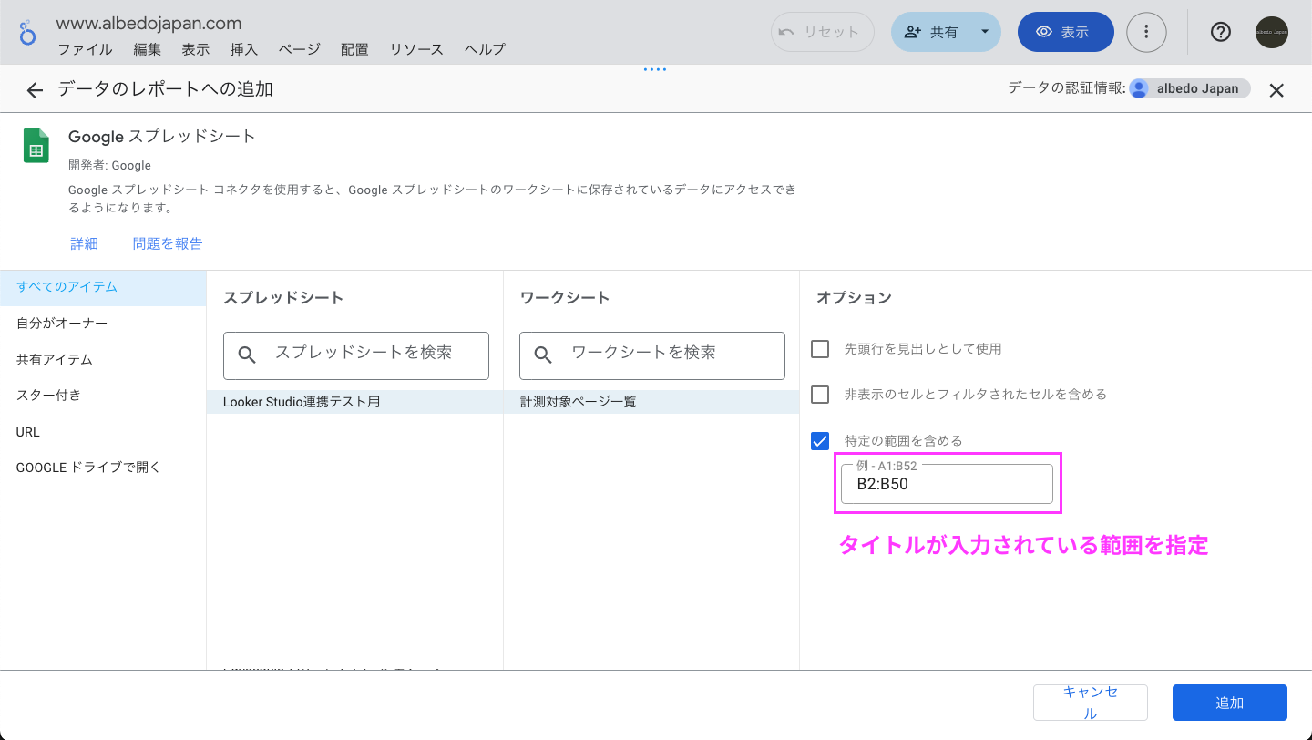Screen dimensions: 1312x740
Task: Open the 共有 dropdown arrow
Action: [x=984, y=30]
